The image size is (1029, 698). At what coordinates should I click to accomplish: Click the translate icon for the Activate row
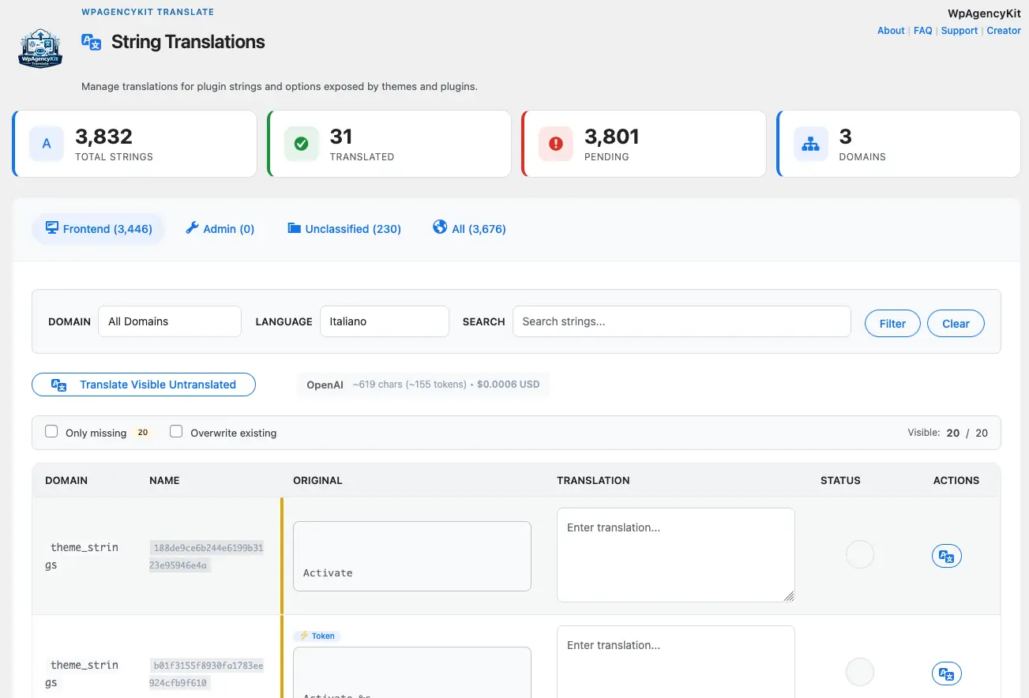pos(947,556)
